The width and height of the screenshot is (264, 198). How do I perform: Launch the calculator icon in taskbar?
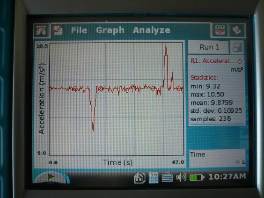coord(154,178)
